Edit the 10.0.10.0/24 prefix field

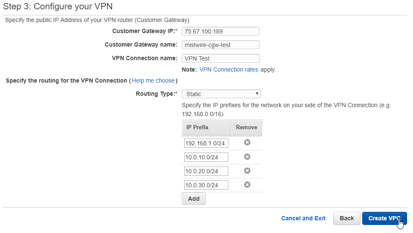pos(206,157)
